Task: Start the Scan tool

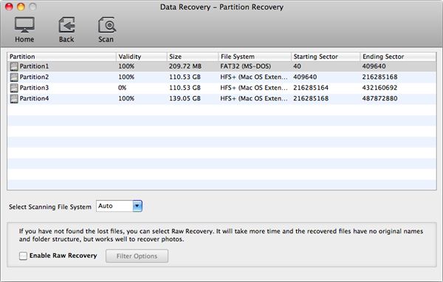Action: click(x=106, y=30)
